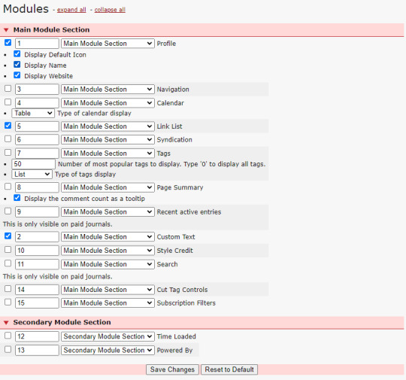Click the Navigation order number field

[37, 89]
